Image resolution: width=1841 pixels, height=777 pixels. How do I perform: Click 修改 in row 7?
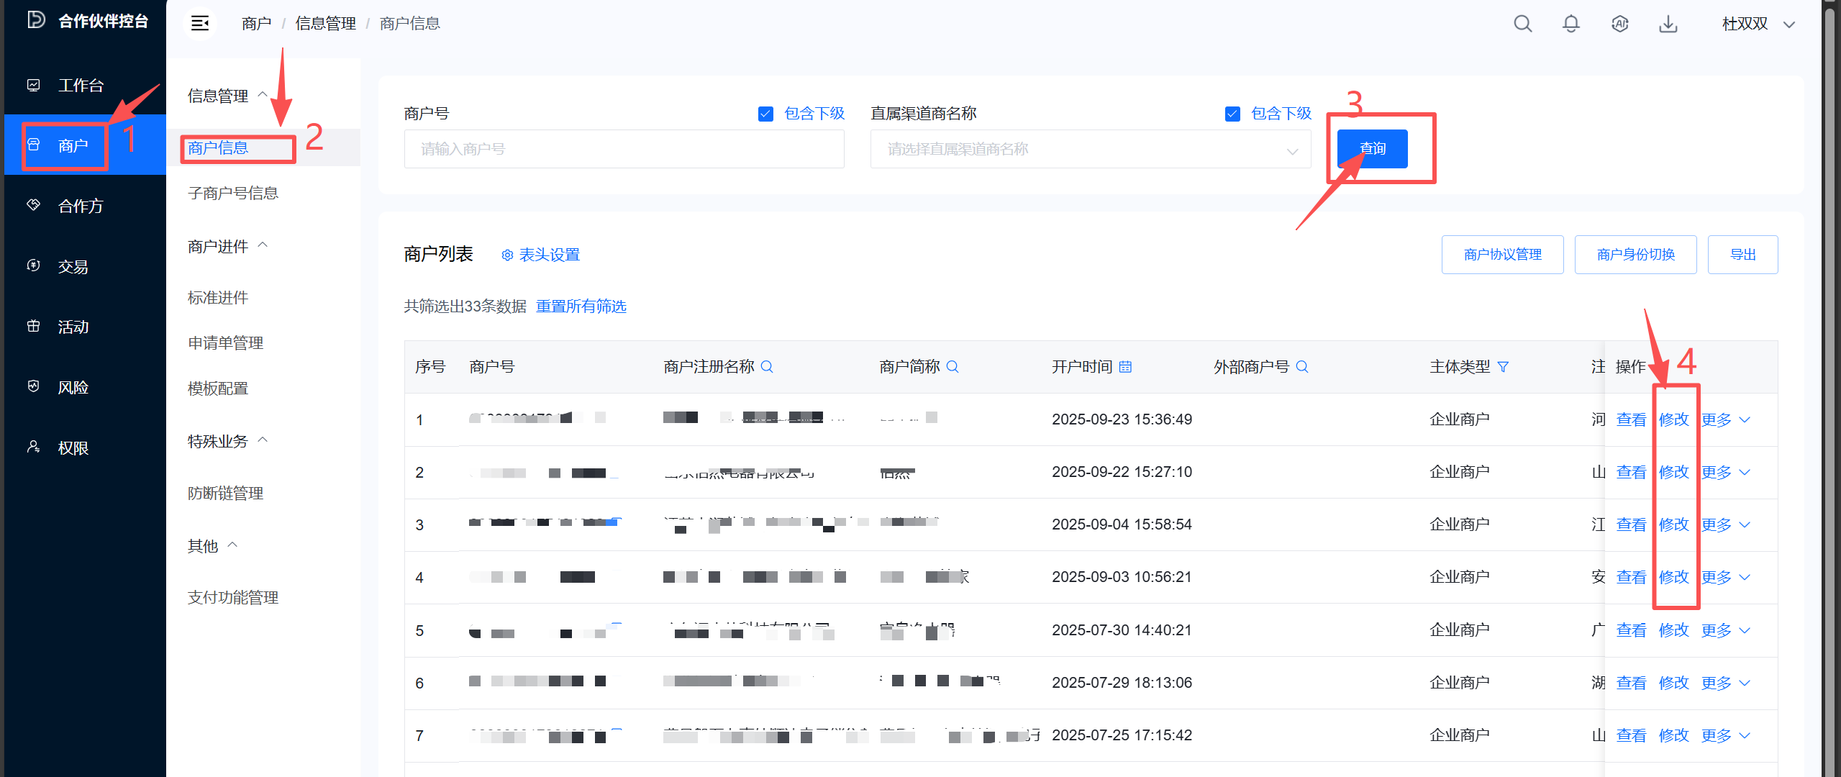pos(1673,735)
